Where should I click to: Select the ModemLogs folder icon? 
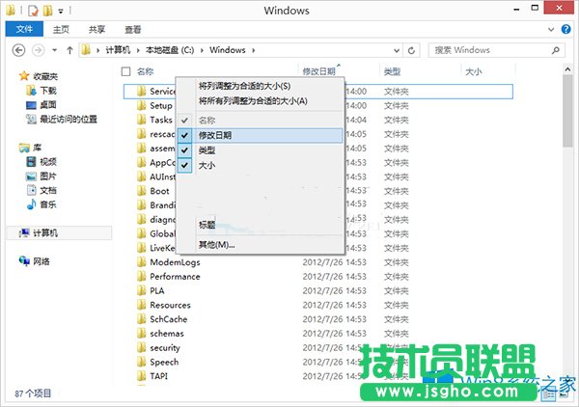click(x=142, y=262)
